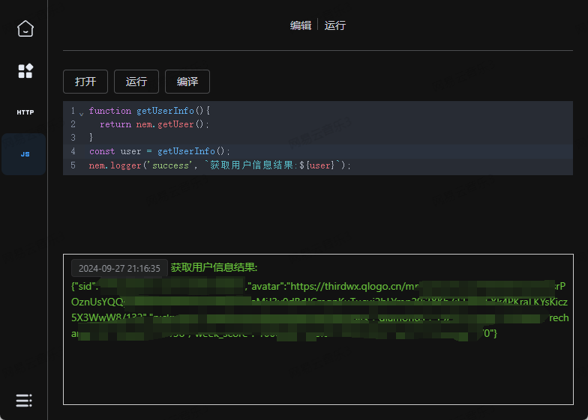Screen dimensions: 588x420
Task: Switch to the 运行 tab at top
Action: [334, 25]
